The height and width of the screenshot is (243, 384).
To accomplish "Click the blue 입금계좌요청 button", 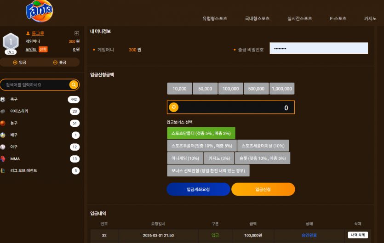I will click(x=198, y=189).
